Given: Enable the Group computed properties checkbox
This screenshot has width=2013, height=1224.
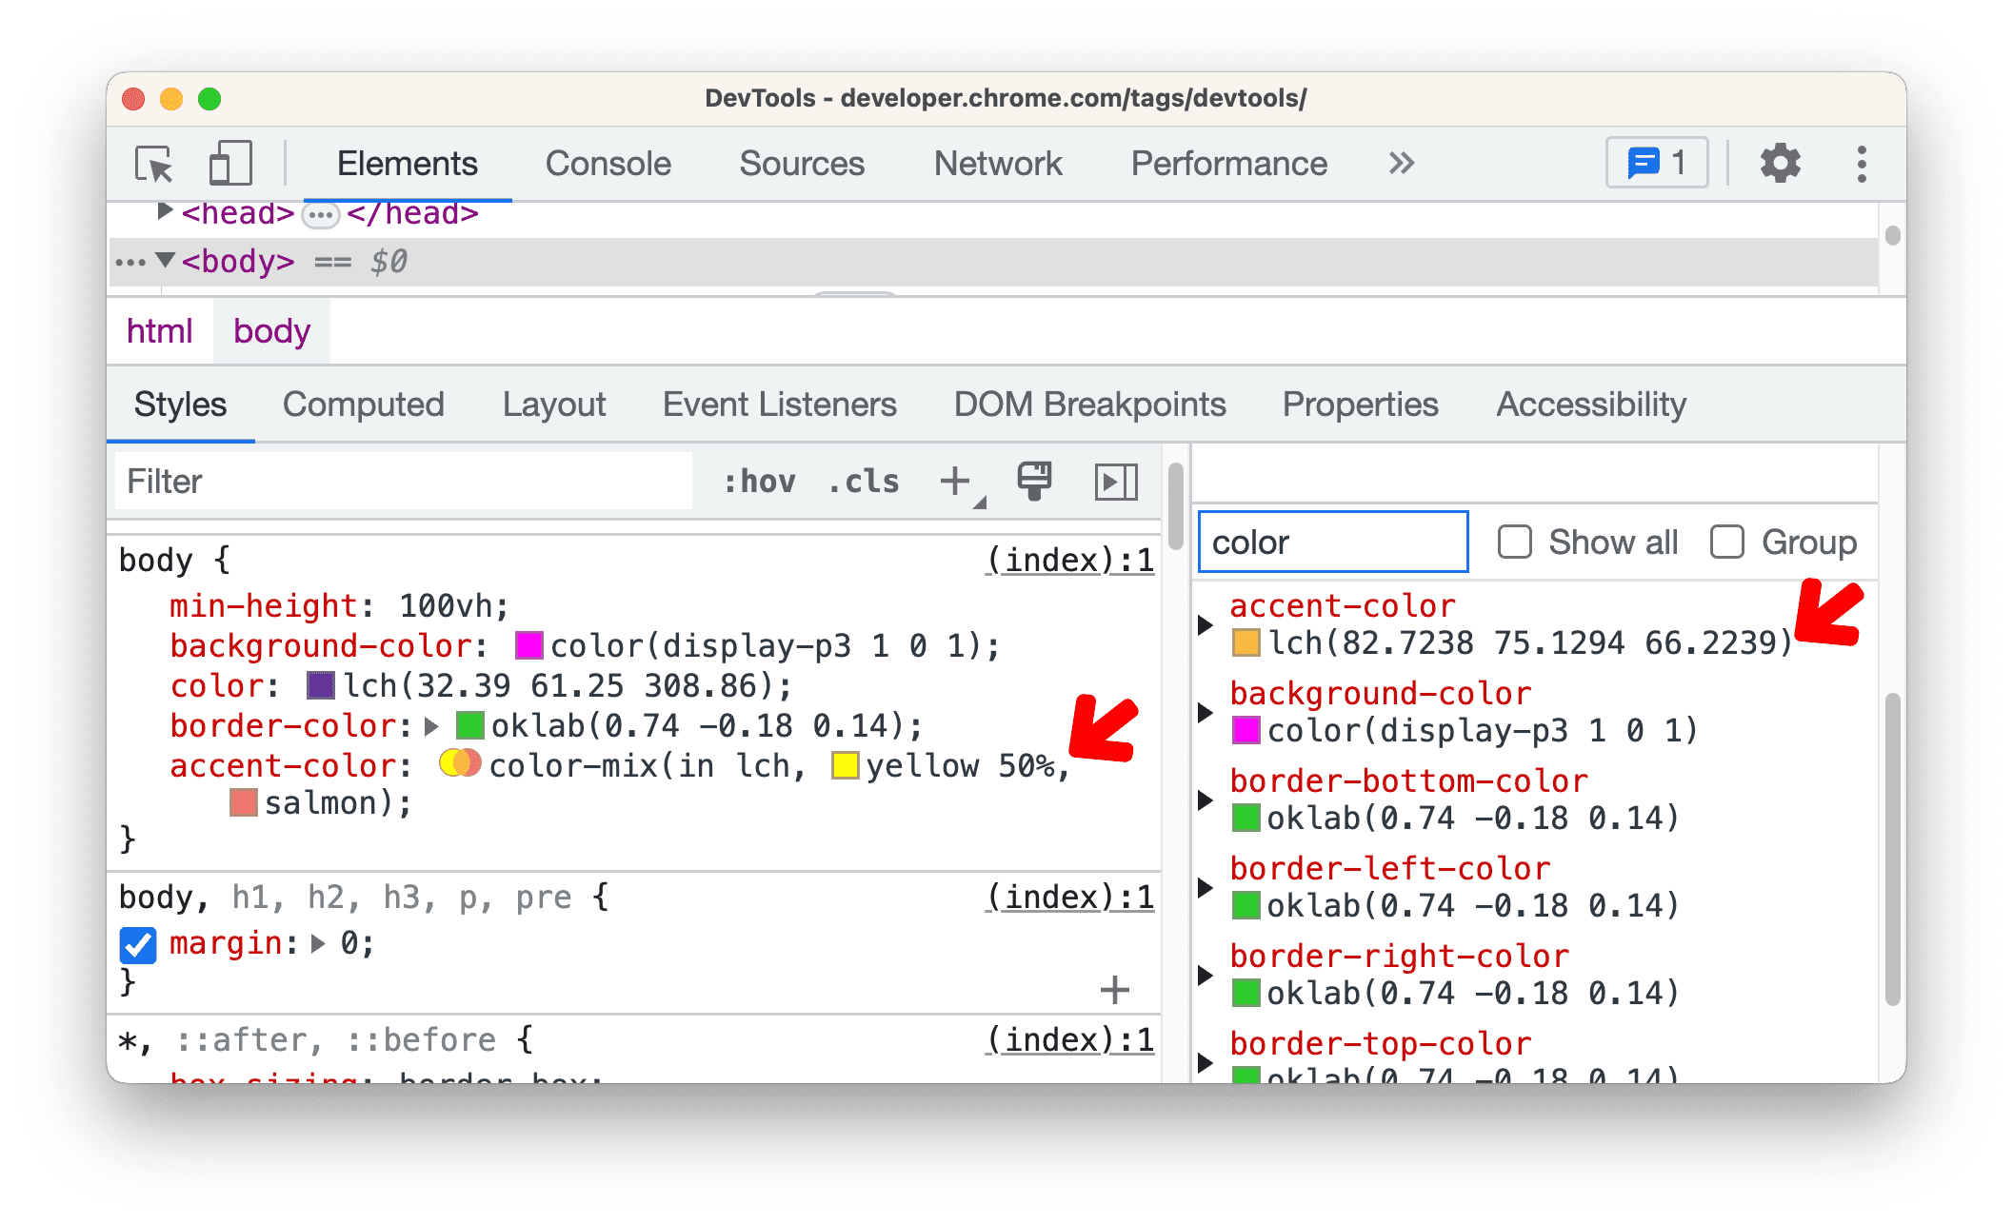Looking at the screenshot, I should [1725, 543].
